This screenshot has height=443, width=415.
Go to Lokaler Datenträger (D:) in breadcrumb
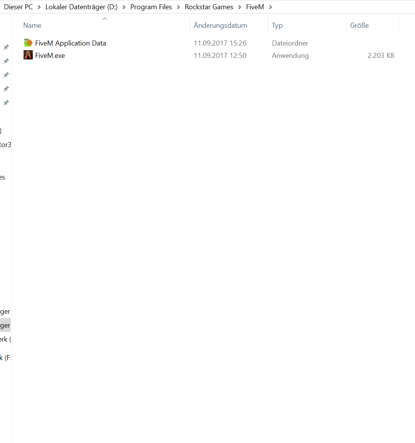[82, 7]
